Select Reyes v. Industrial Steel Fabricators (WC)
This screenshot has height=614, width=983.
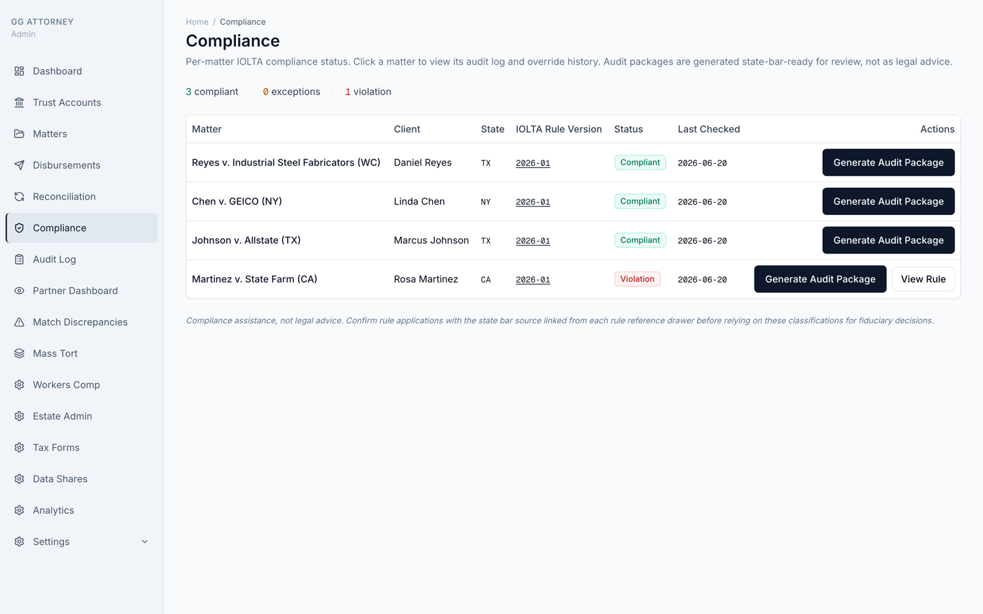(x=286, y=163)
